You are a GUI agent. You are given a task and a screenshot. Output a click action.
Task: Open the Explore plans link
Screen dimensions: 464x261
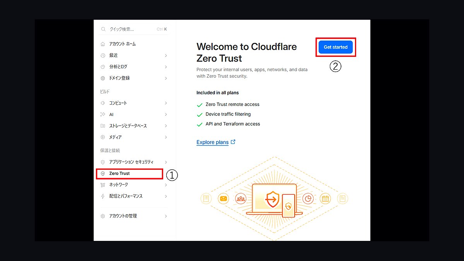click(x=212, y=142)
